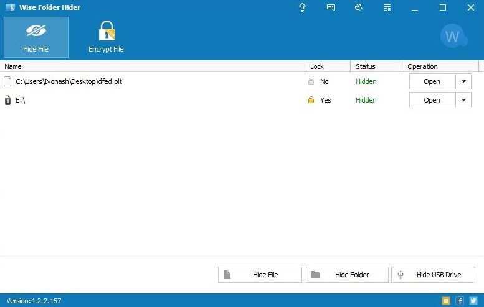Open the menu list icon in title bar
Screen dimensions: 484x307
[387, 7]
